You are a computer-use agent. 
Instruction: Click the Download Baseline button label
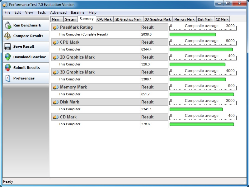30,57
